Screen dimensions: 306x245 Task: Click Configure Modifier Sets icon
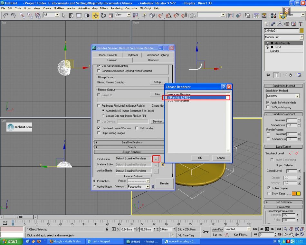coord(299,75)
